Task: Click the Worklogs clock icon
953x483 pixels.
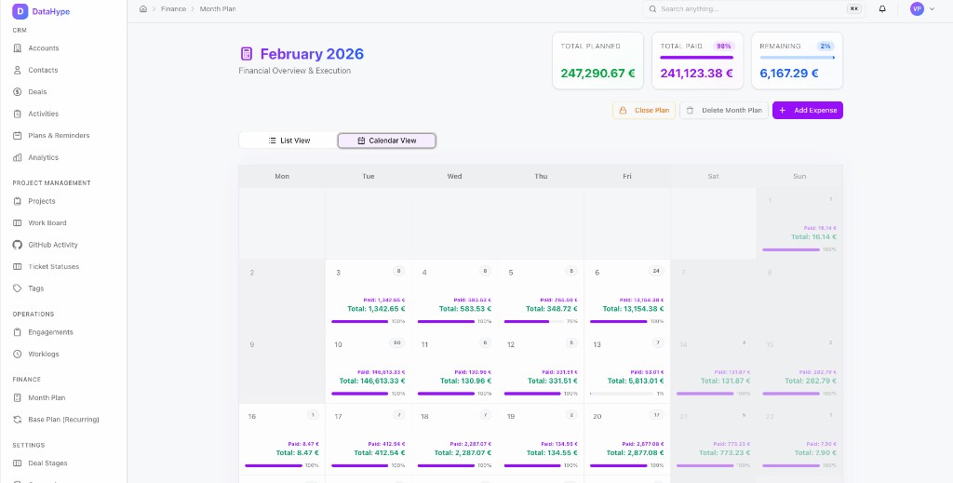Action: [17, 355]
